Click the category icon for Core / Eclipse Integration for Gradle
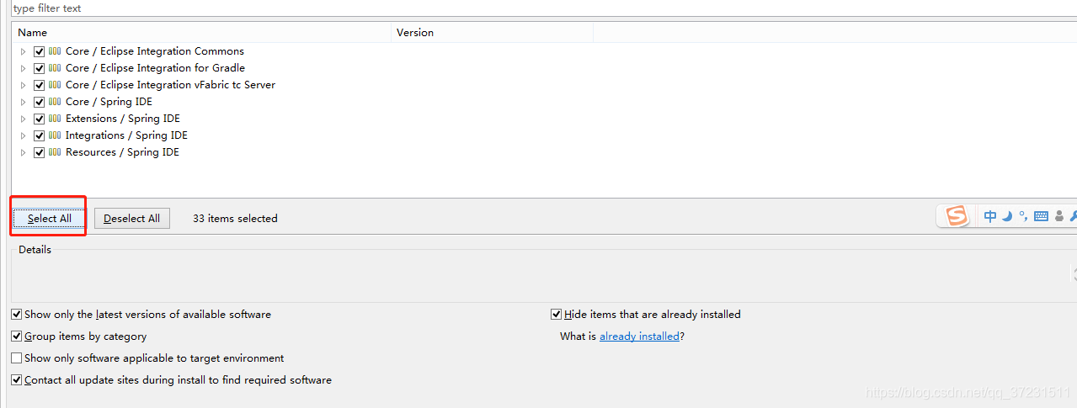 (x=55, y=68)
